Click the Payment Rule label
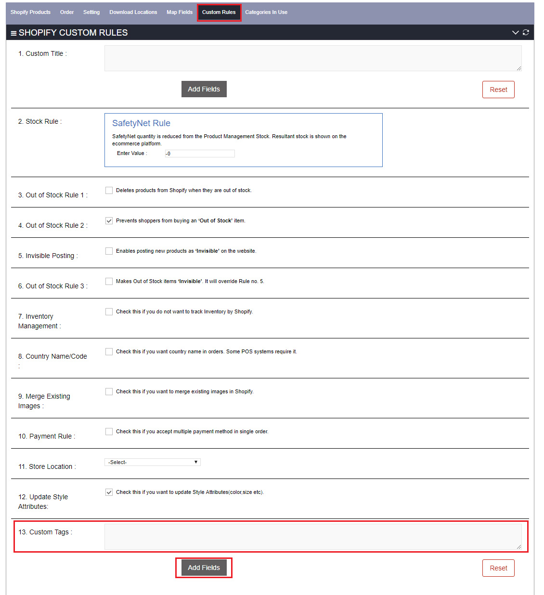The height and width of the screenshot is (595, 544). click(x=47, y=436)
